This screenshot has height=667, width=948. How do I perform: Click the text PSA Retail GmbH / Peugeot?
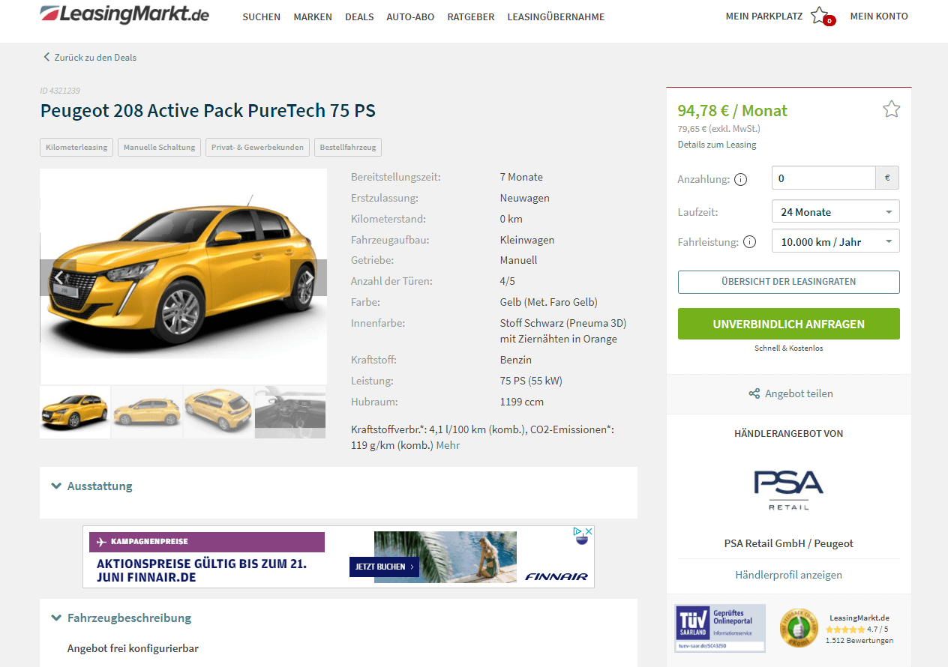(x=789, y=543)
